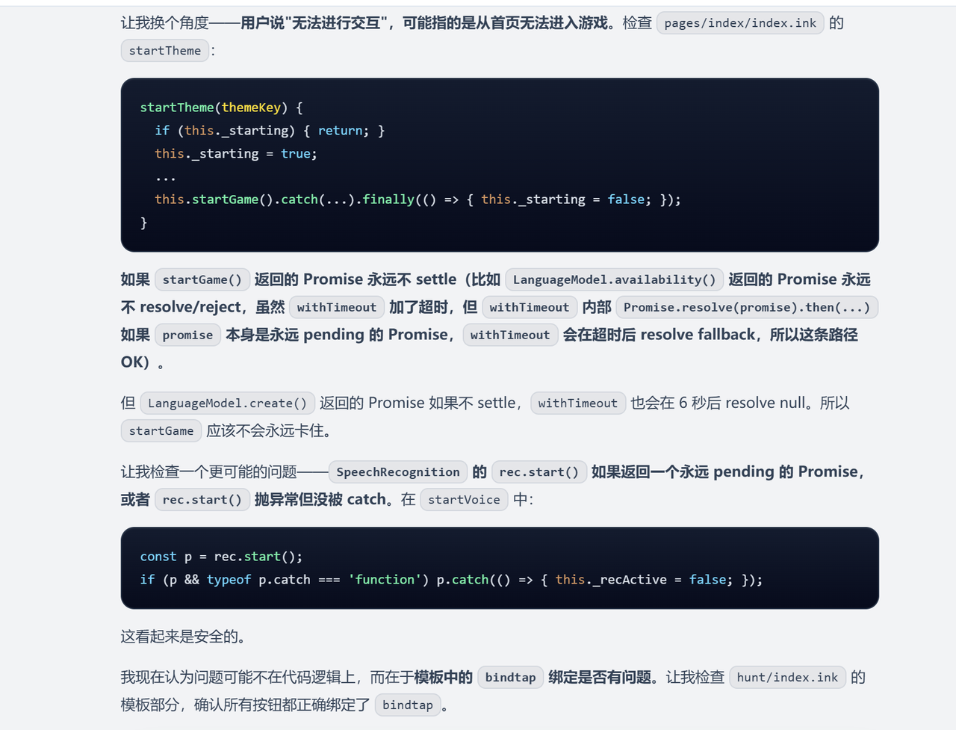
Task: Click the startGame() inline code chip
Action: coord(202,279)
